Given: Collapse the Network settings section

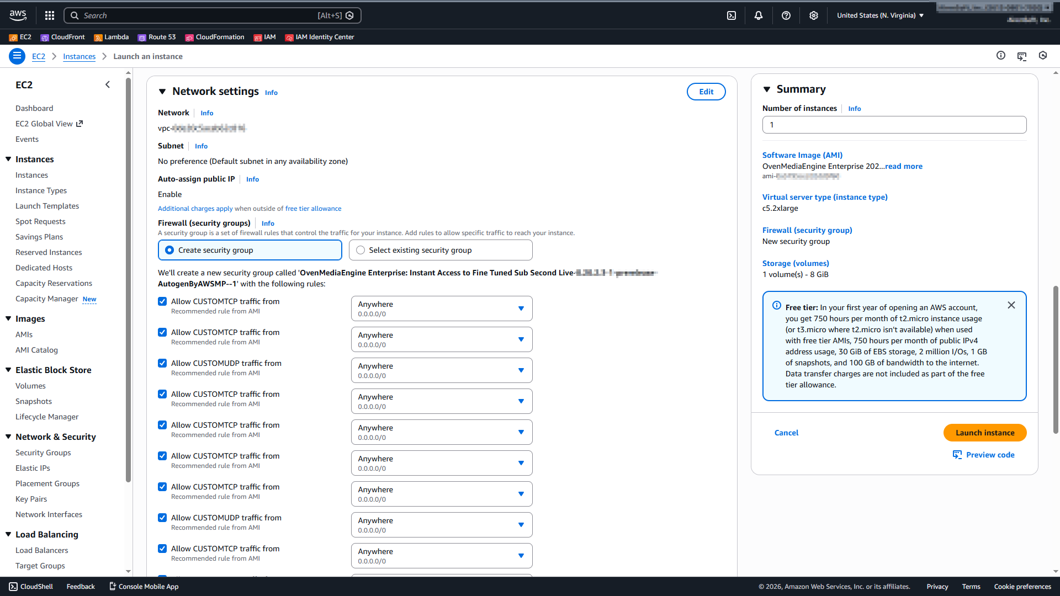Looking at the screenshot, I should point(162,92).
